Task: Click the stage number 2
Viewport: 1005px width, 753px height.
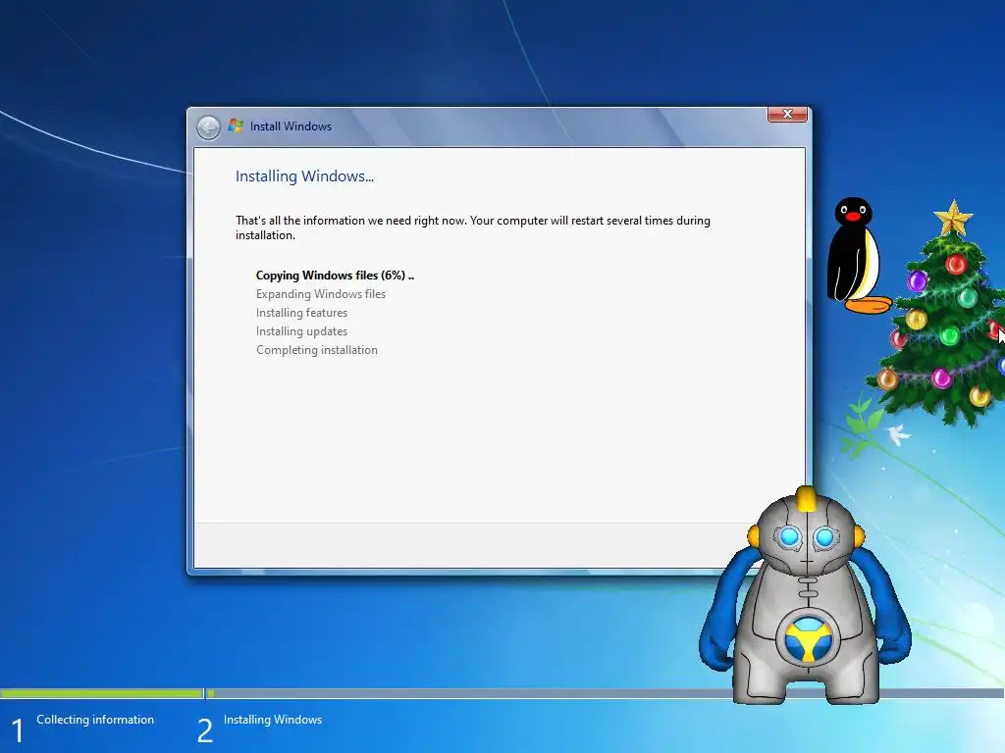Action: click(204, 730)
